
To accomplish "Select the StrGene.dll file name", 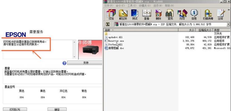I will [115, 44].
